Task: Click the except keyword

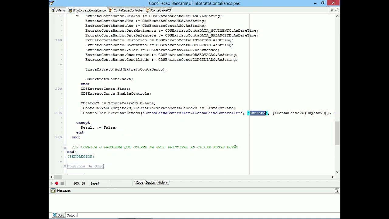Action: tap(83, 123)
